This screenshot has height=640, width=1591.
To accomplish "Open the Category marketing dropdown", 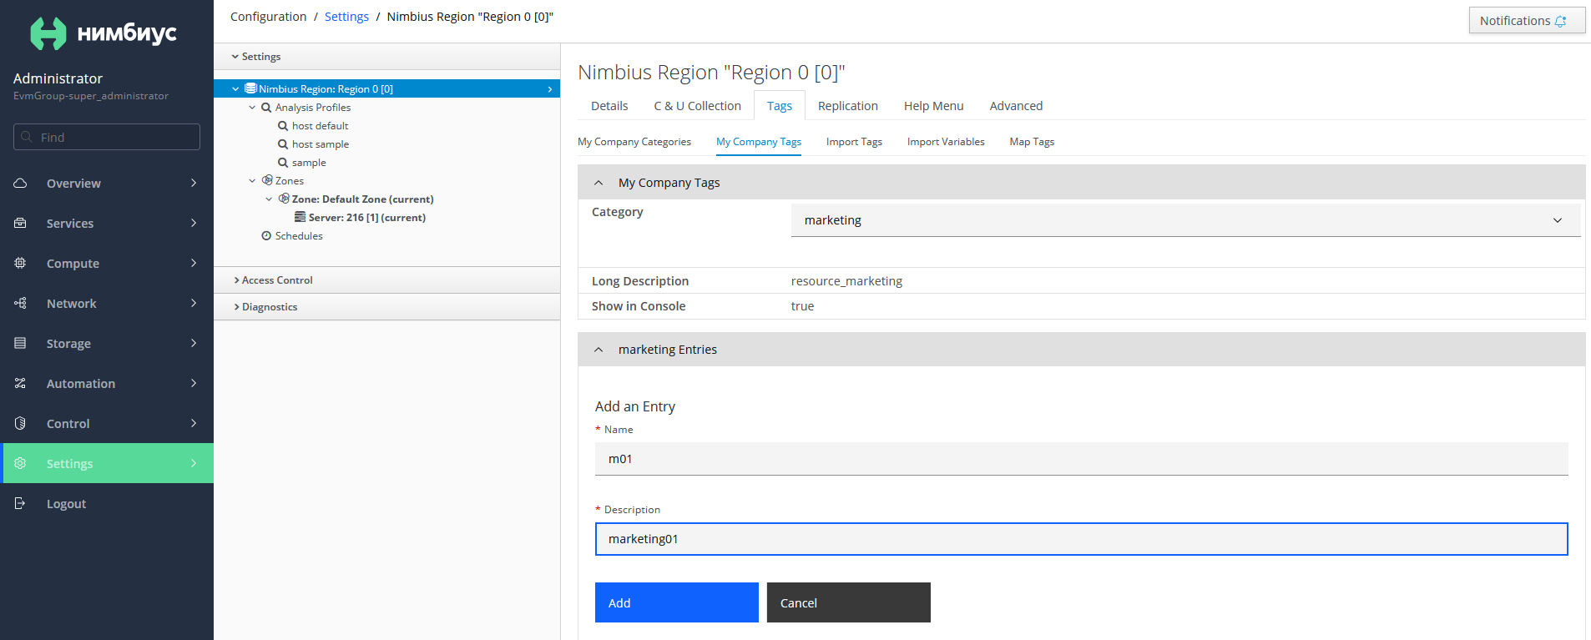I will pos(1185,220).
